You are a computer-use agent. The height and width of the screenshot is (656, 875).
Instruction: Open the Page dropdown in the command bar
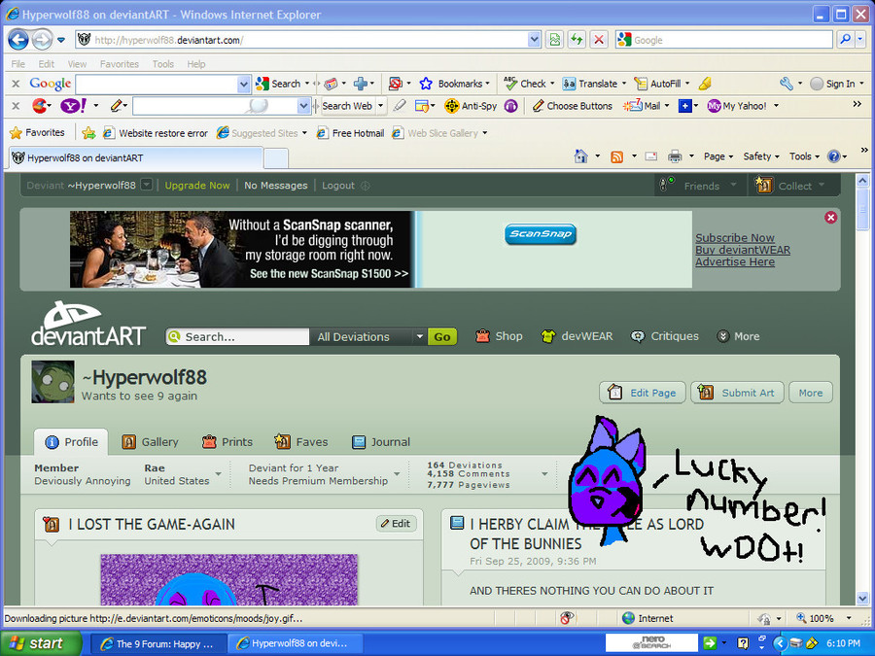[x=718, y=156]
